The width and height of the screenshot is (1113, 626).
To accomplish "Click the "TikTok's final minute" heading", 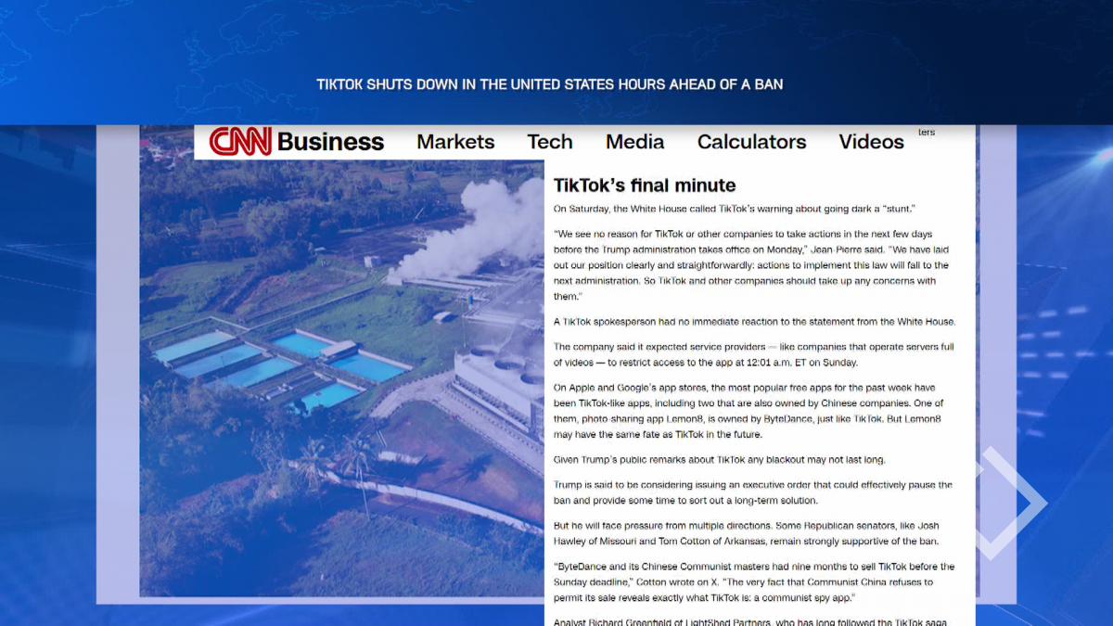I will [645, 185].
